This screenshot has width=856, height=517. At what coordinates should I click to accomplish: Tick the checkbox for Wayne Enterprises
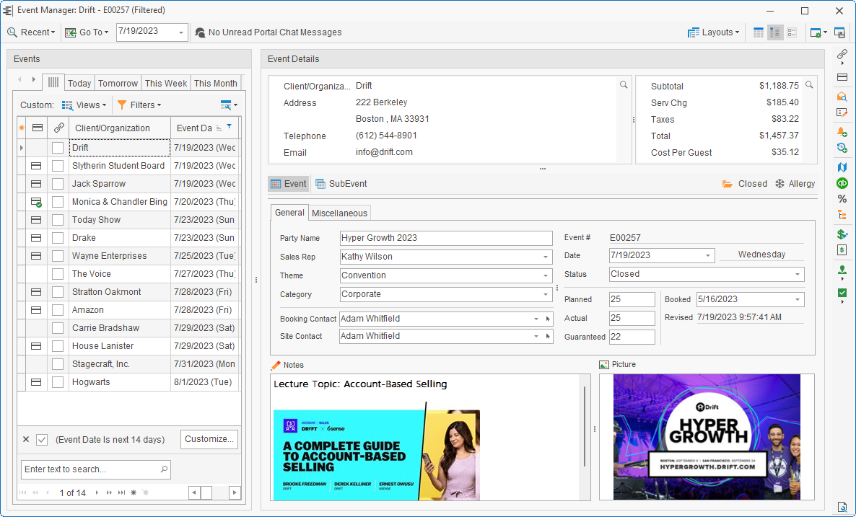(x=58, y=256)
